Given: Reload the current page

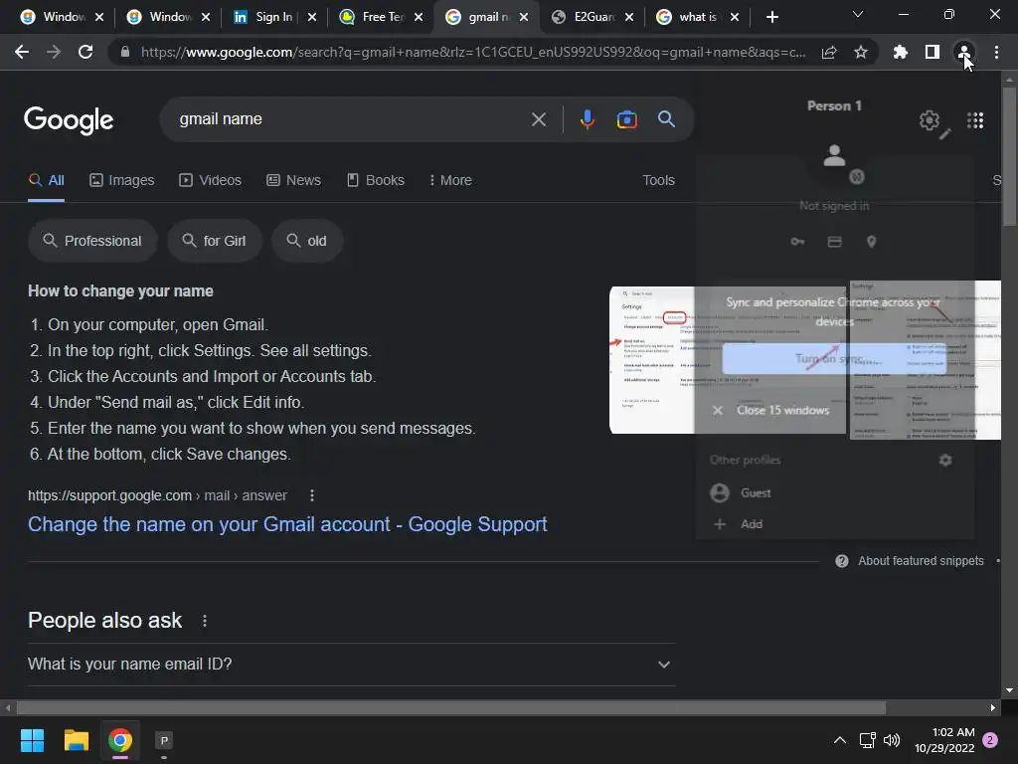Looking at the screenshot, I should coord(85,52).
